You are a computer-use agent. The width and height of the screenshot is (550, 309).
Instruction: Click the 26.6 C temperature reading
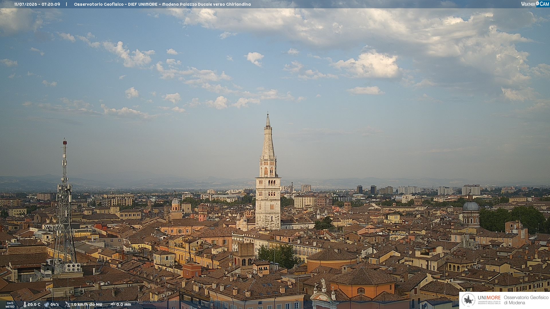click(34, 304)
